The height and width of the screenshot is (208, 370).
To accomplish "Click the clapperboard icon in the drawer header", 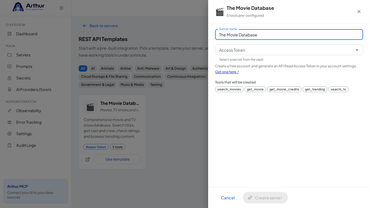I will coord(220,12).
